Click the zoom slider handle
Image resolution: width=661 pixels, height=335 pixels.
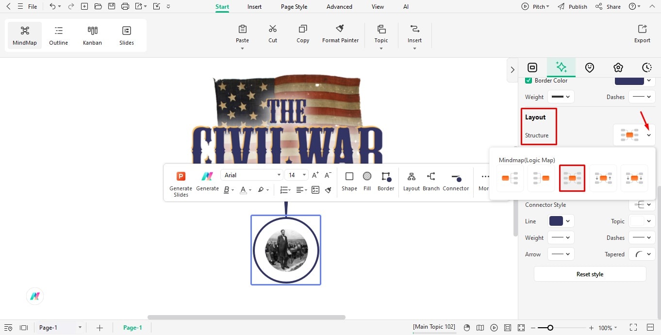click(x=550, y=328)
